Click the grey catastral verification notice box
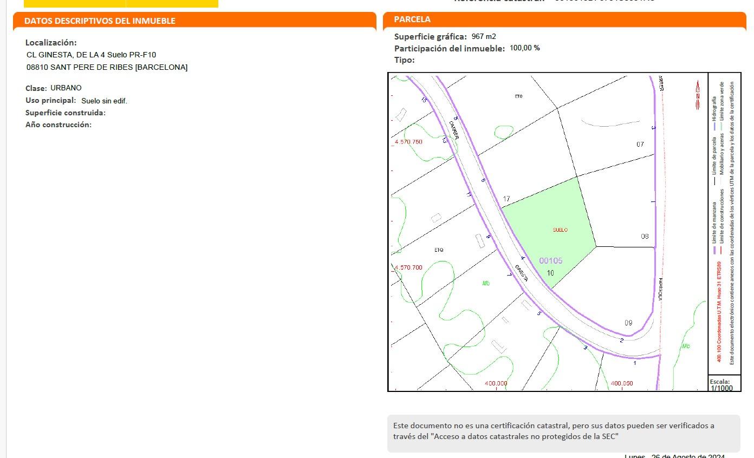The width and height of the screenshot is (754, 458). pyautogui.click(x=563, y=431)
